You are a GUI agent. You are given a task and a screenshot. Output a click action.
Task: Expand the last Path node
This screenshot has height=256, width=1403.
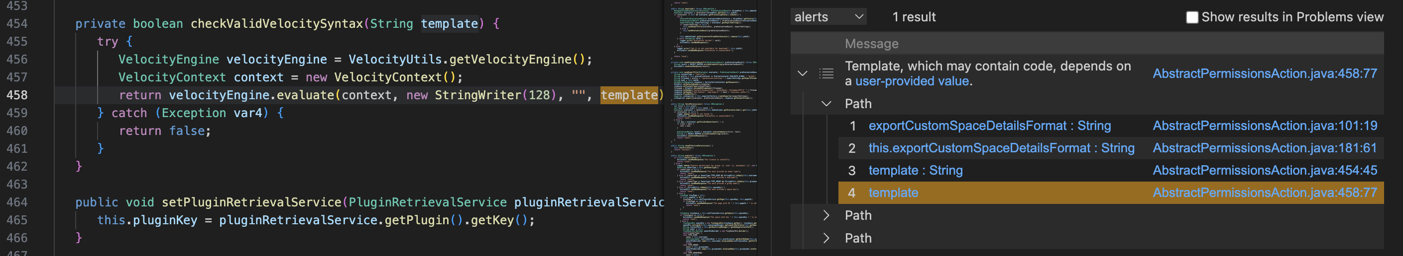coord(825,238)
